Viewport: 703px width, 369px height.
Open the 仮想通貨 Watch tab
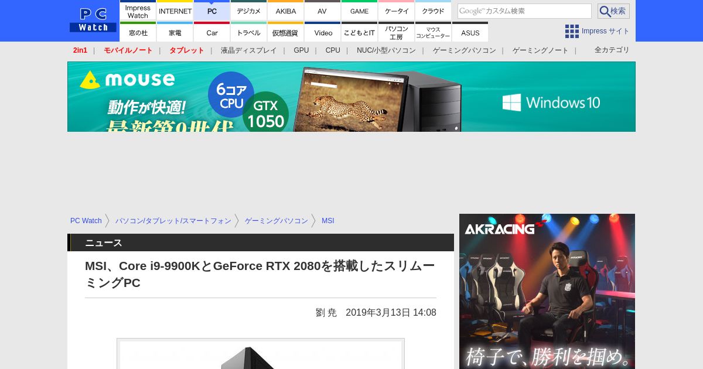click(286, 32)
